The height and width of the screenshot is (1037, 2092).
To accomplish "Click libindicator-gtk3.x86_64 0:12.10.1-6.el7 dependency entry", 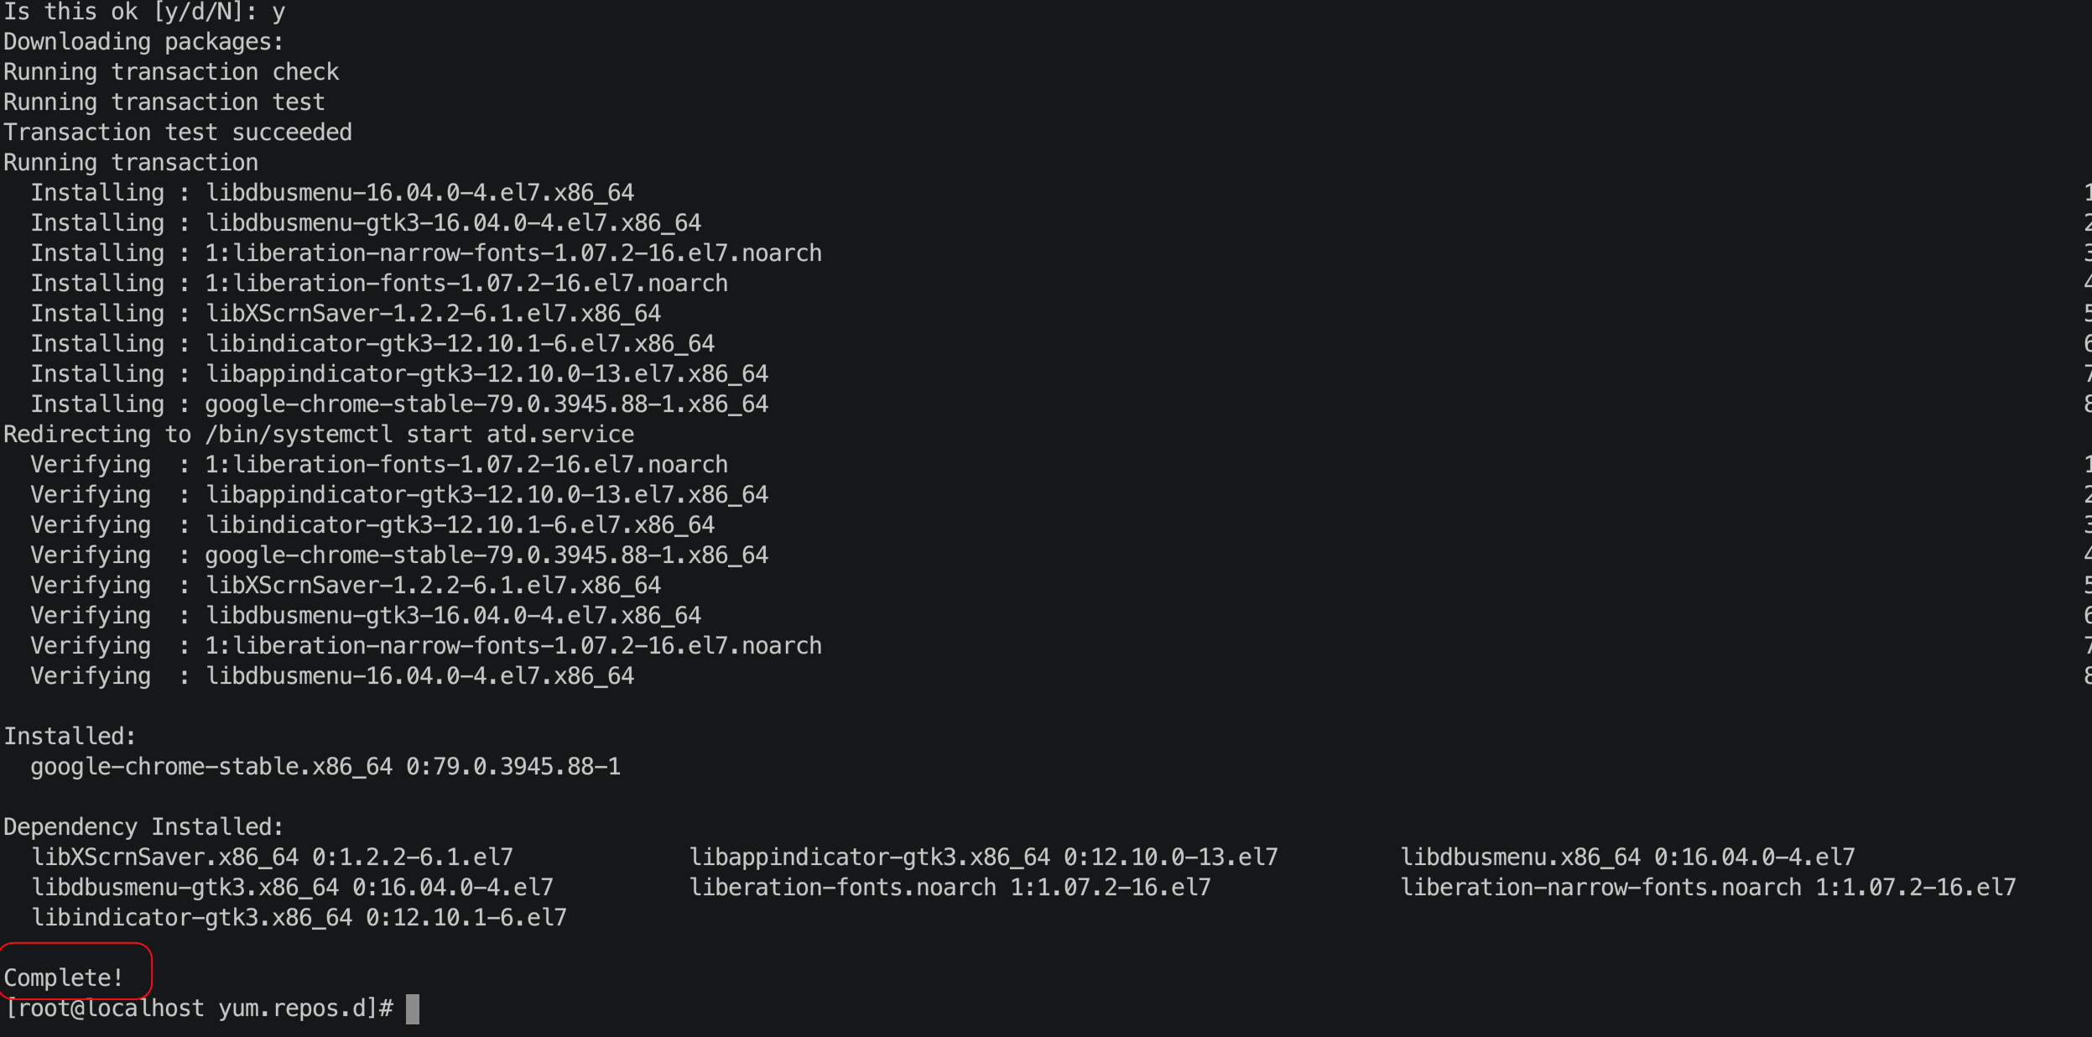I will pyautogui.click(x=299, y=918).
